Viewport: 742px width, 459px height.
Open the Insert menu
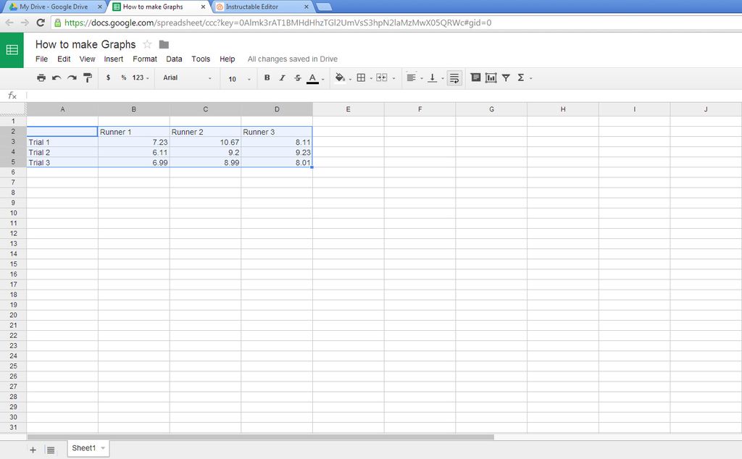click(x=114, y=59)
